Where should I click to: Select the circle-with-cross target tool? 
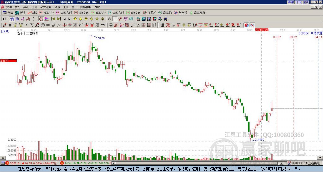tap(64, 25)
